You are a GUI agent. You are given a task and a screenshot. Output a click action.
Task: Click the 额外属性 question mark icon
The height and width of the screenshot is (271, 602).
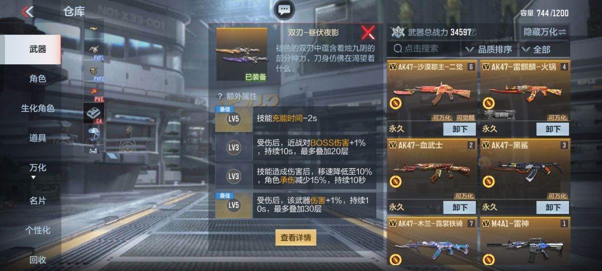[x=220, y=96]
